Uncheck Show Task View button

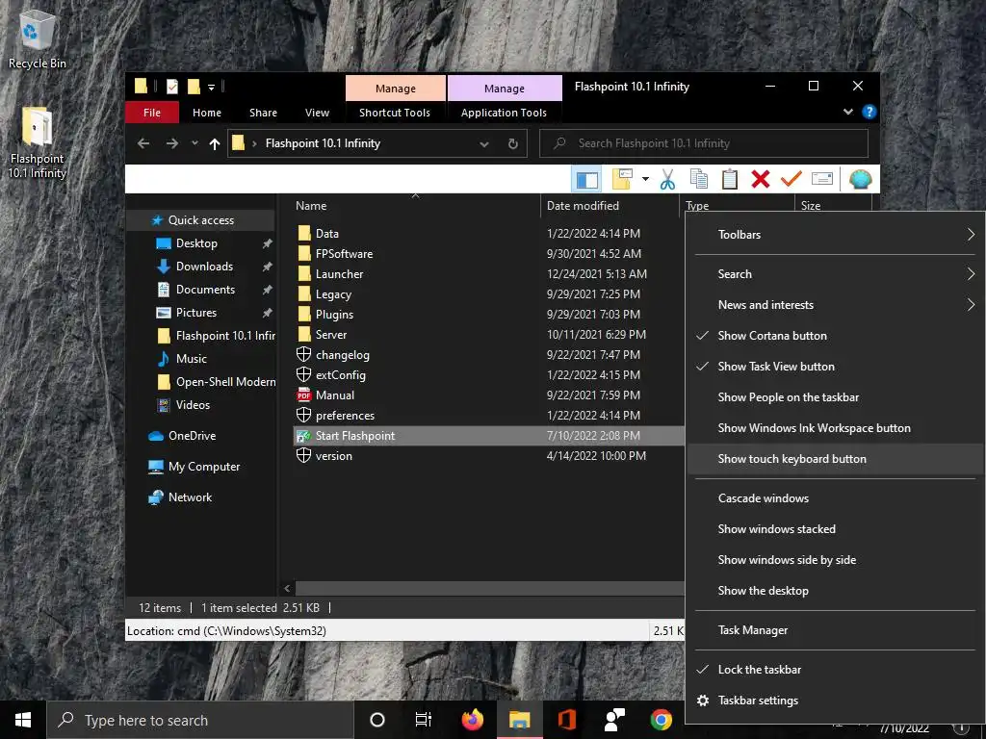pyautogui.click(x=835, y=367)
